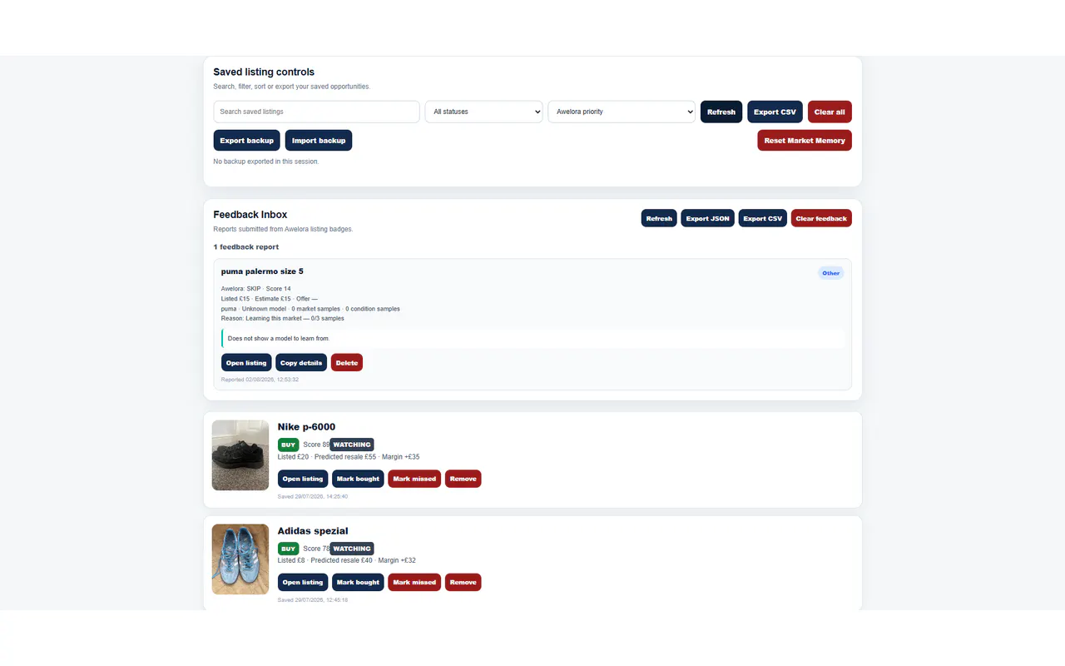Open the All statuses dropdown
1065x666 pixels.
point(483,112)
